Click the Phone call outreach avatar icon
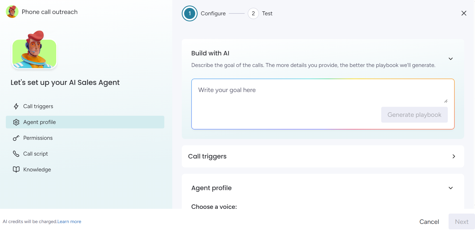 coord(12,12)
